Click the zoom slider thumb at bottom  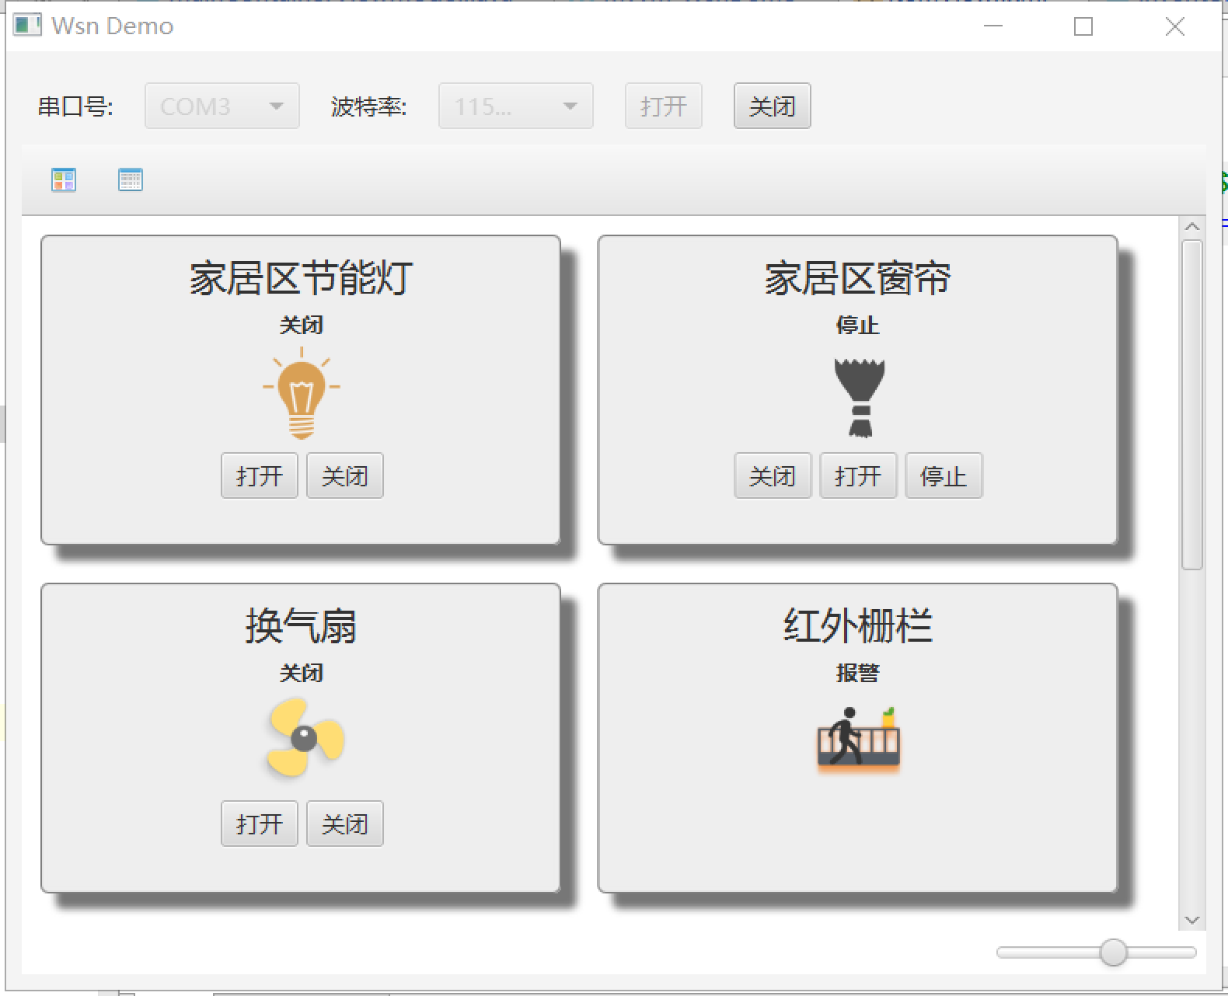pyautogui.click(x=1113, y=952)
